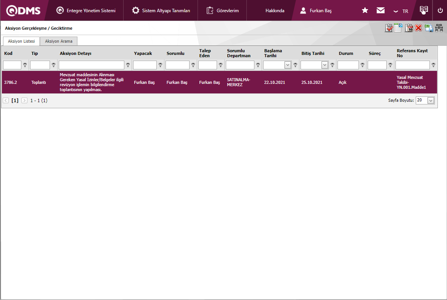Viewport: 447px width, 300px height.
Task: Click the QDMS logo
Action: click(x=23, y=11)
